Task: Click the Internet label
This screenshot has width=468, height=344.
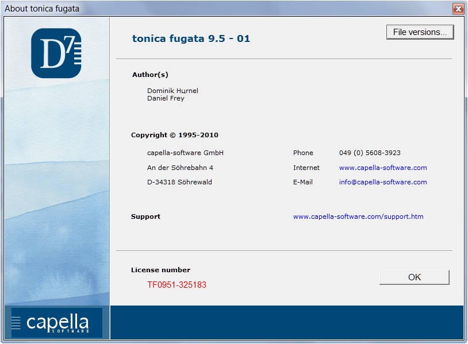Action: pos(306,168)
